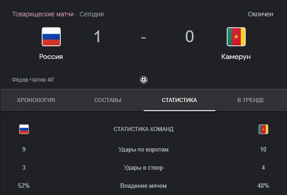
Task: Open the Товарищеские матчи league link
Action: click(x=43, y=14)
